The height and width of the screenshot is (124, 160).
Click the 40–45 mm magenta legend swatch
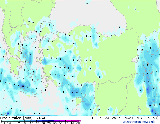[x=68, y=121]
